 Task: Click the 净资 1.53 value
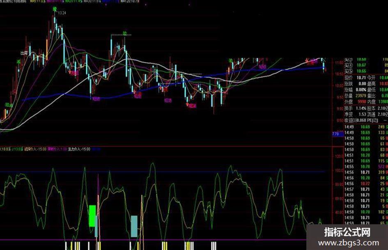click(x=362, y=115)
